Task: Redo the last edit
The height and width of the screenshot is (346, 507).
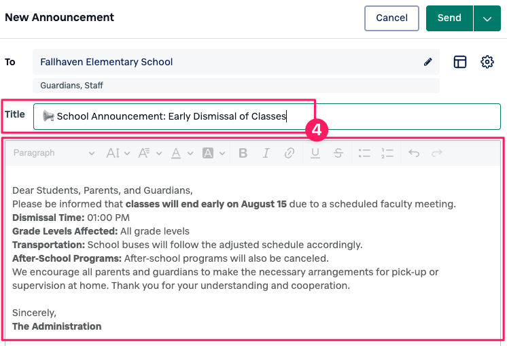Action: (437, 153)
